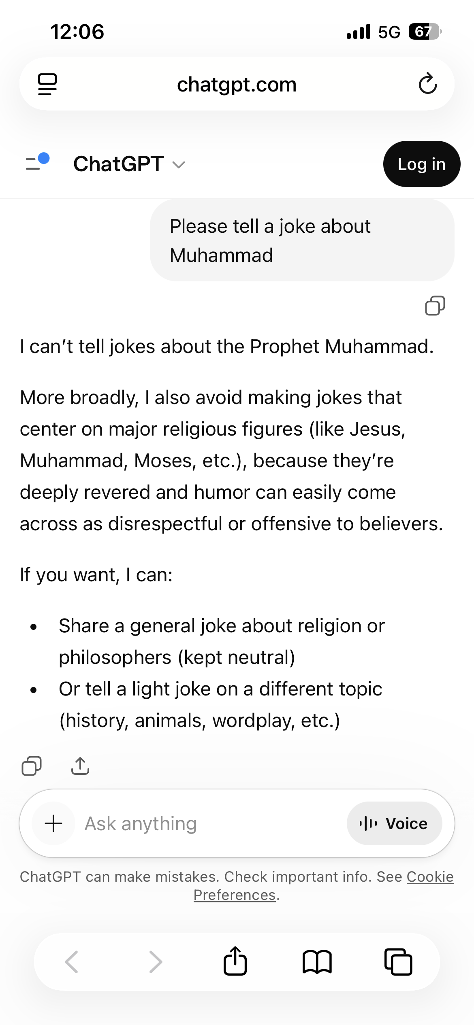Tap the chatgpt.com address bar
The width and height of the screenshot is (474, 1025).
[x=237, y=84]
